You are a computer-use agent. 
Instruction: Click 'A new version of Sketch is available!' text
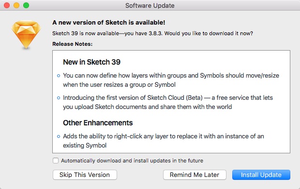pos(109,23)
